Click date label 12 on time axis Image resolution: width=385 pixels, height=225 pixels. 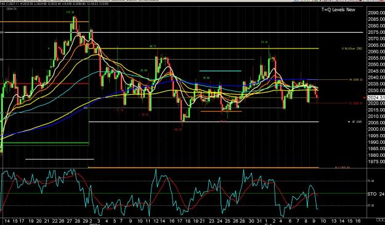156,221
